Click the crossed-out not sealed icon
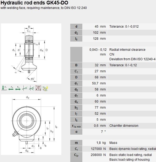 38,88
